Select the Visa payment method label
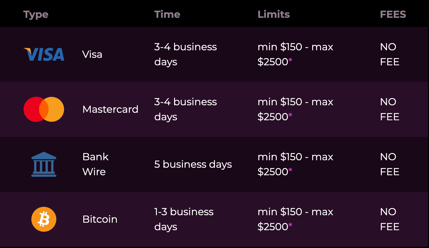429x248 pixels. (92, 54)
